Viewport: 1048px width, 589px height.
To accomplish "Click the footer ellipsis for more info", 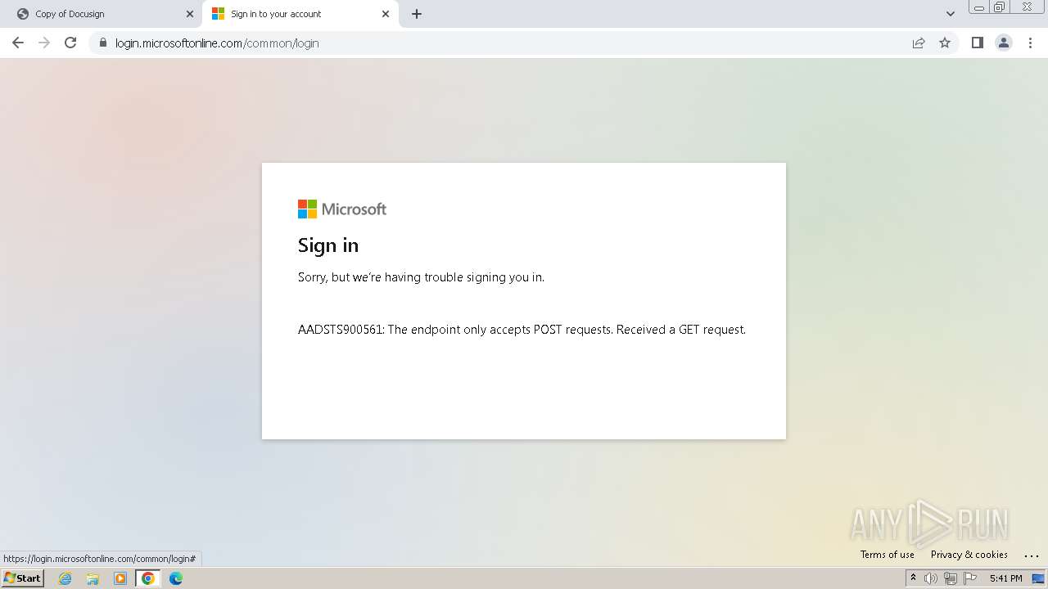I will pos(1031,555).
